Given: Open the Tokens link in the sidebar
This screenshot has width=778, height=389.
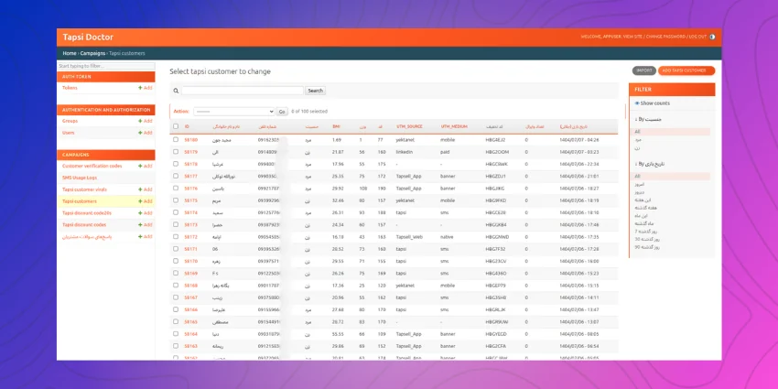Looking at the screenshot, I should pos(70,88).
